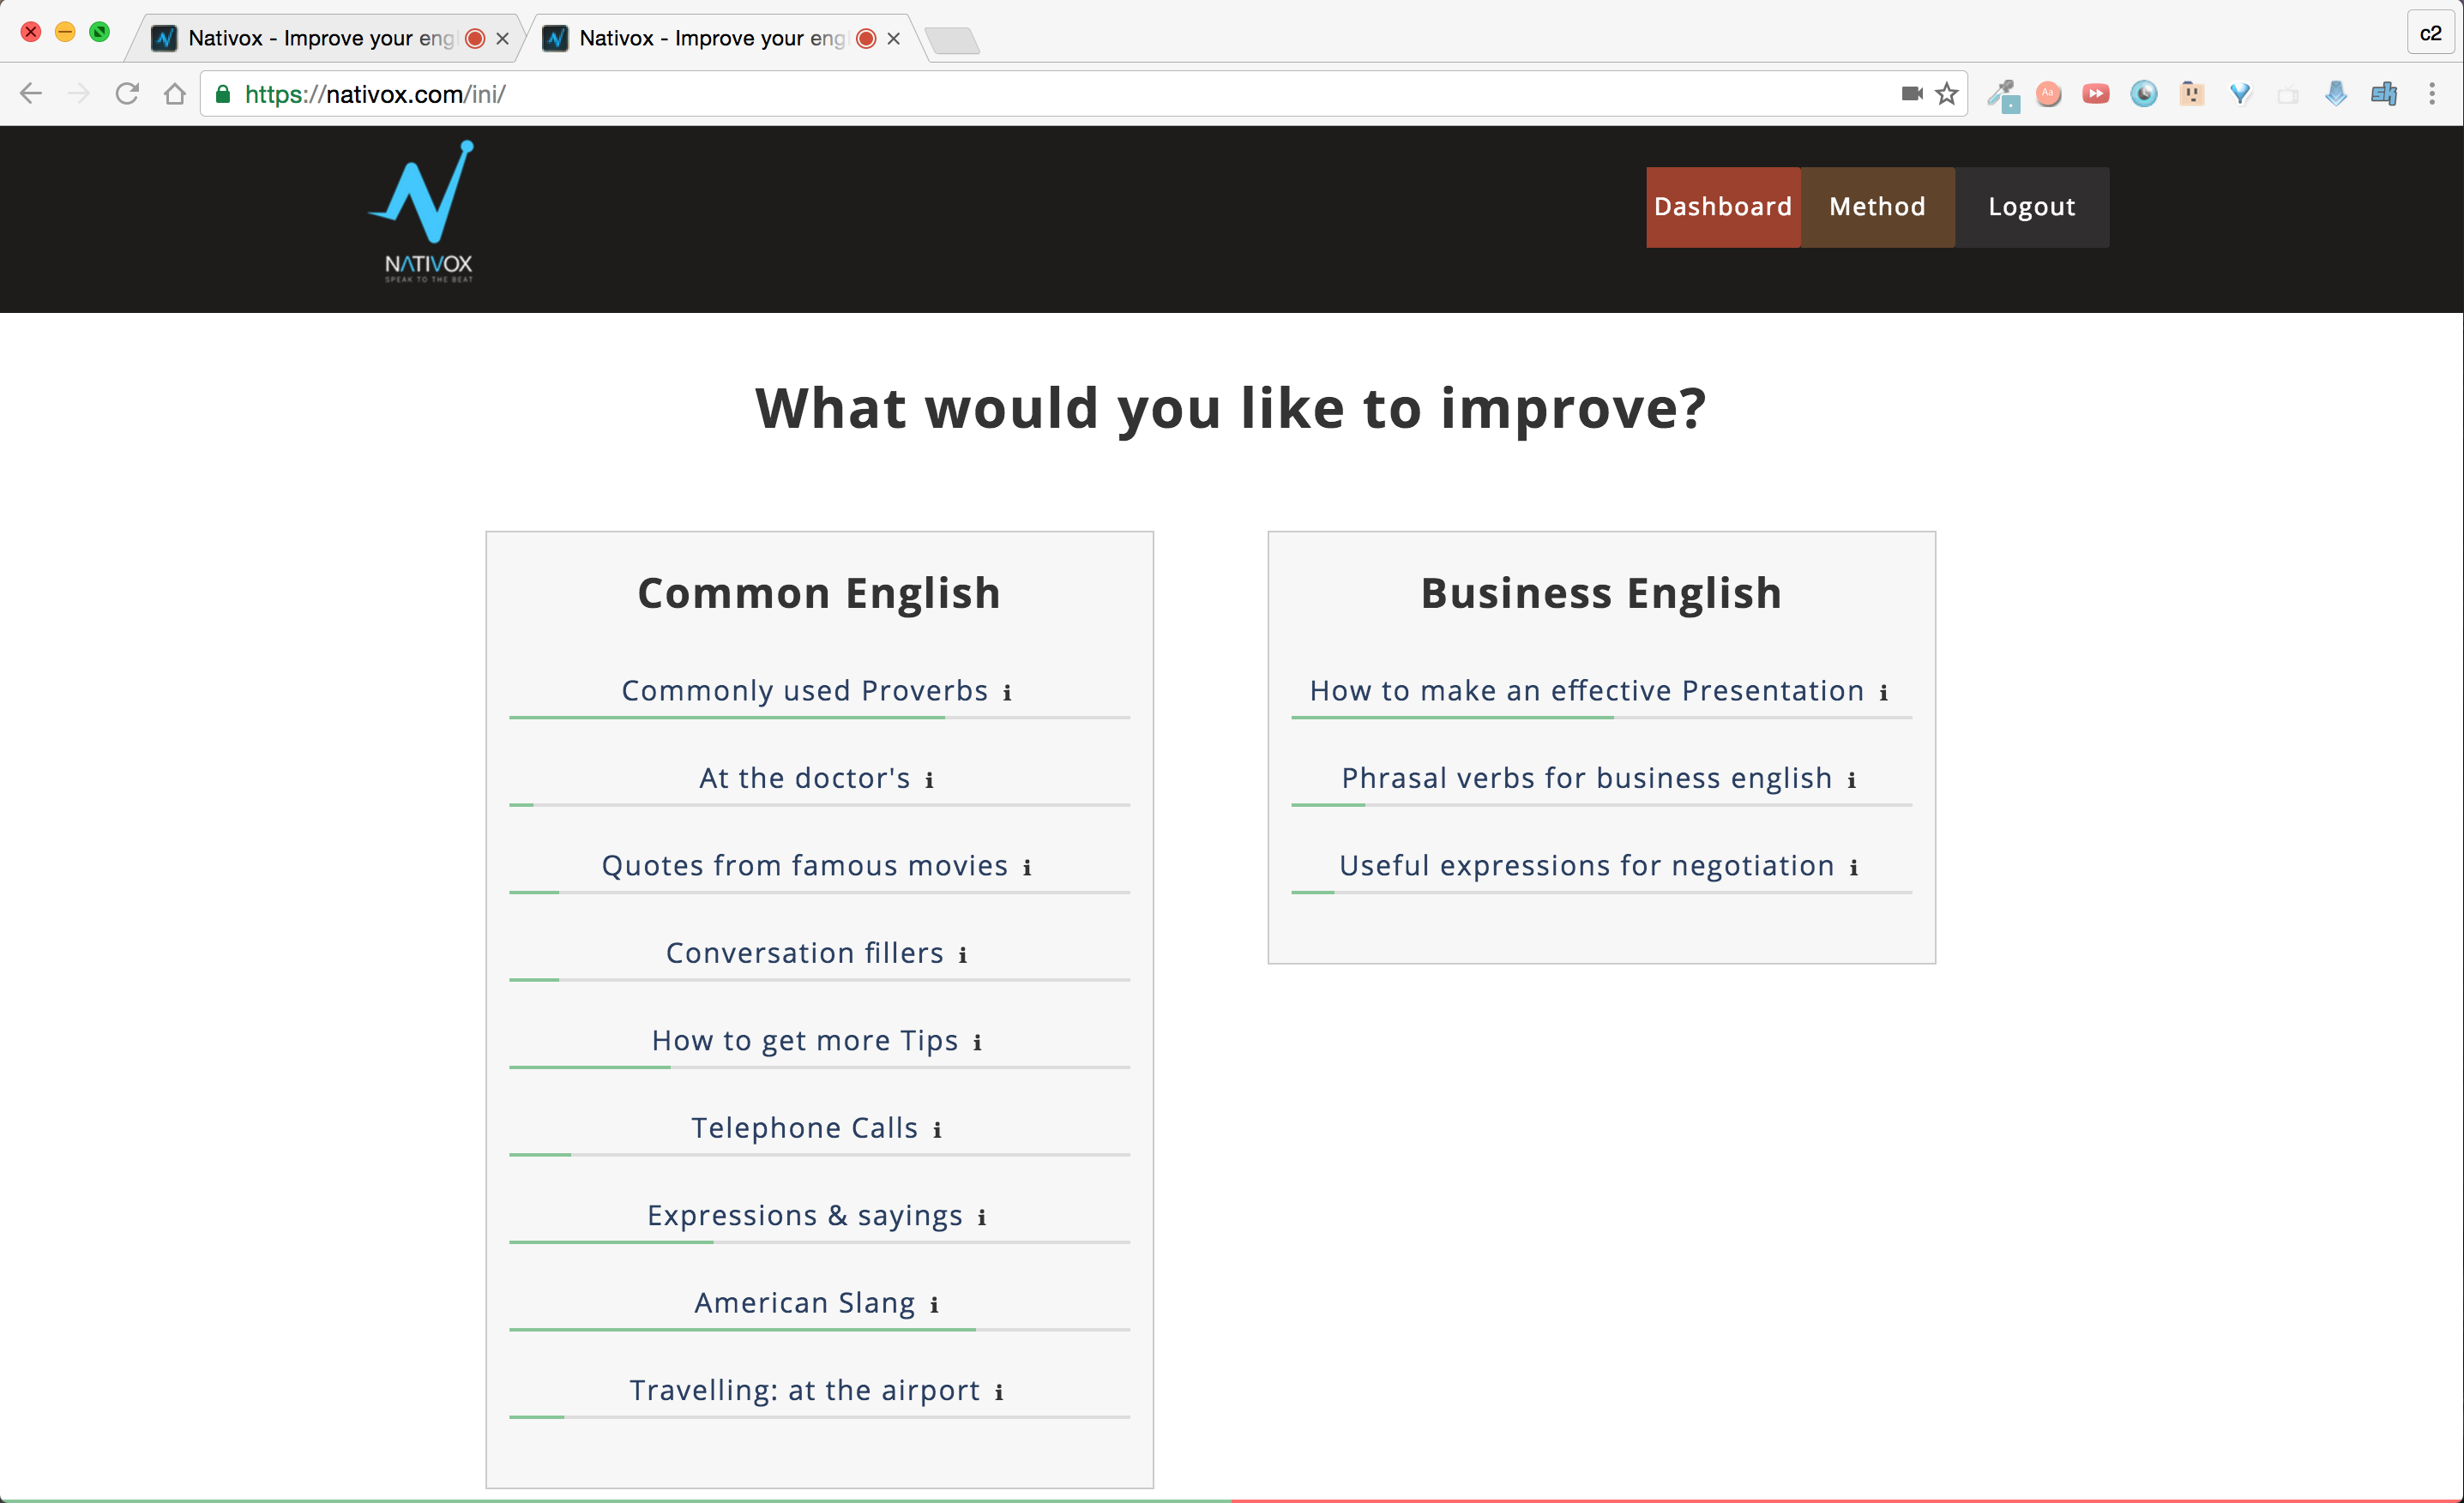Go to browser home page icon
2464x1503 pixels.
(x=175, y=94)
